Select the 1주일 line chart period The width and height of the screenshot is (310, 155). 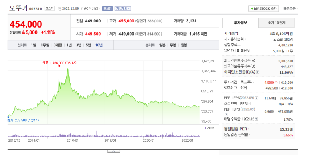pyautogui.click(x=45, y=45)
